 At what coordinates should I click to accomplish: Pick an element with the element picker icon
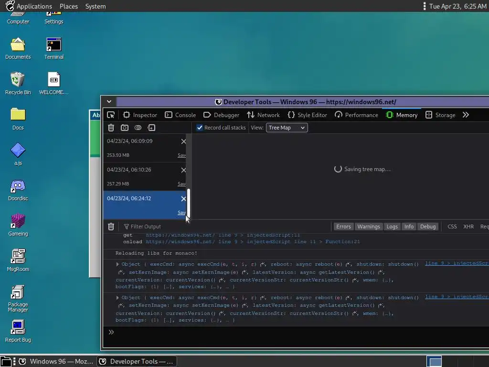[x=111, y=115]
